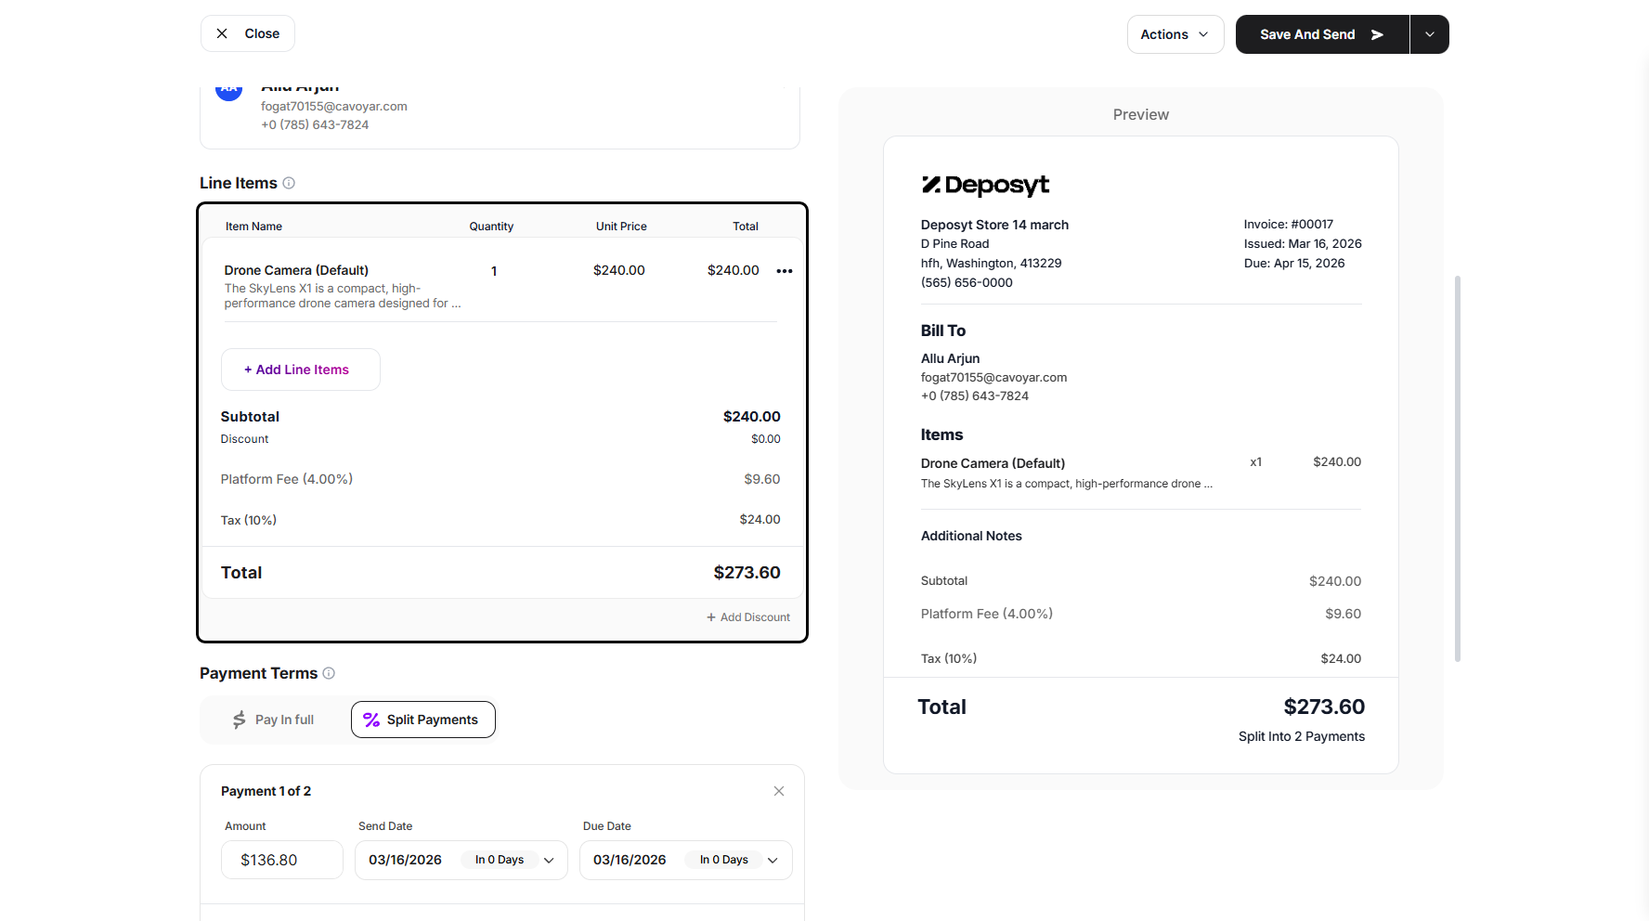The width and height of the screenshot is (1649, 921).
Task: Click the Deposyt Store 14 march name
Action: tap(994, 225)
